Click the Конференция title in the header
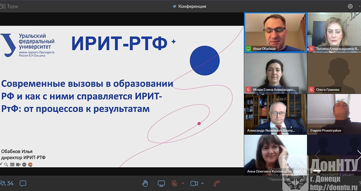The width and height of the screenshot is (361, 191). click(x=192, y=6)
